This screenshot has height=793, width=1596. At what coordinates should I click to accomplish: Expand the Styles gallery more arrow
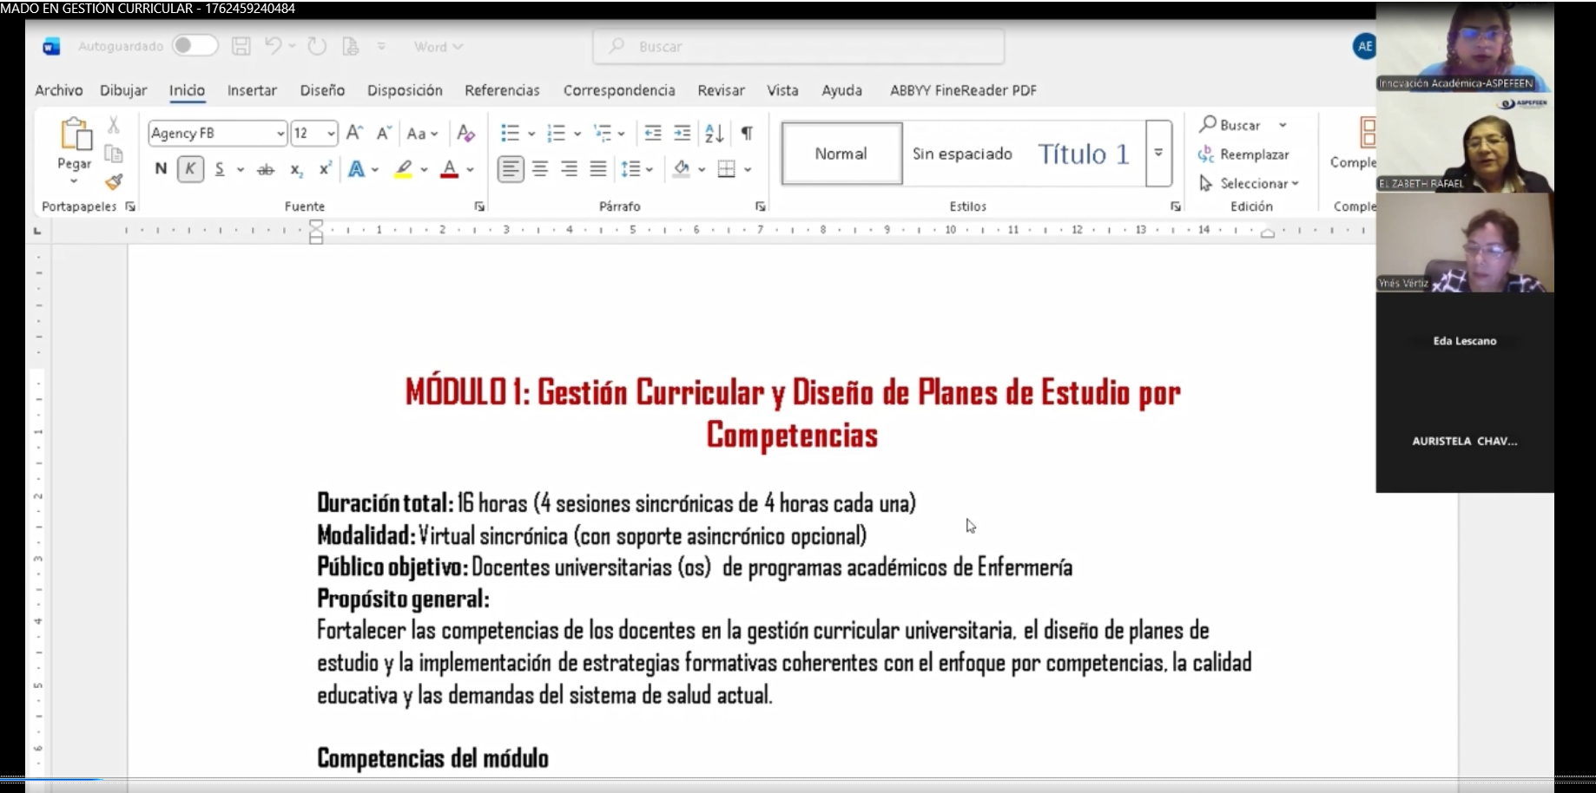tap(1158, 154)
